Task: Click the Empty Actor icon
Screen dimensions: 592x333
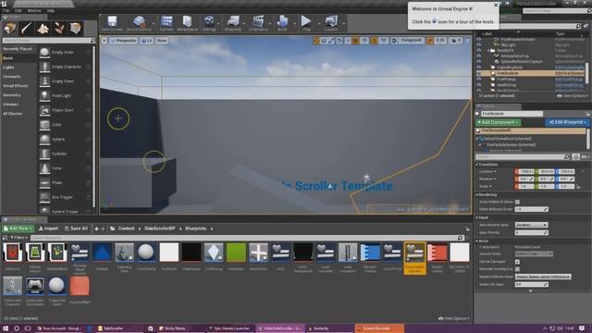Action: tap(44, 53)
